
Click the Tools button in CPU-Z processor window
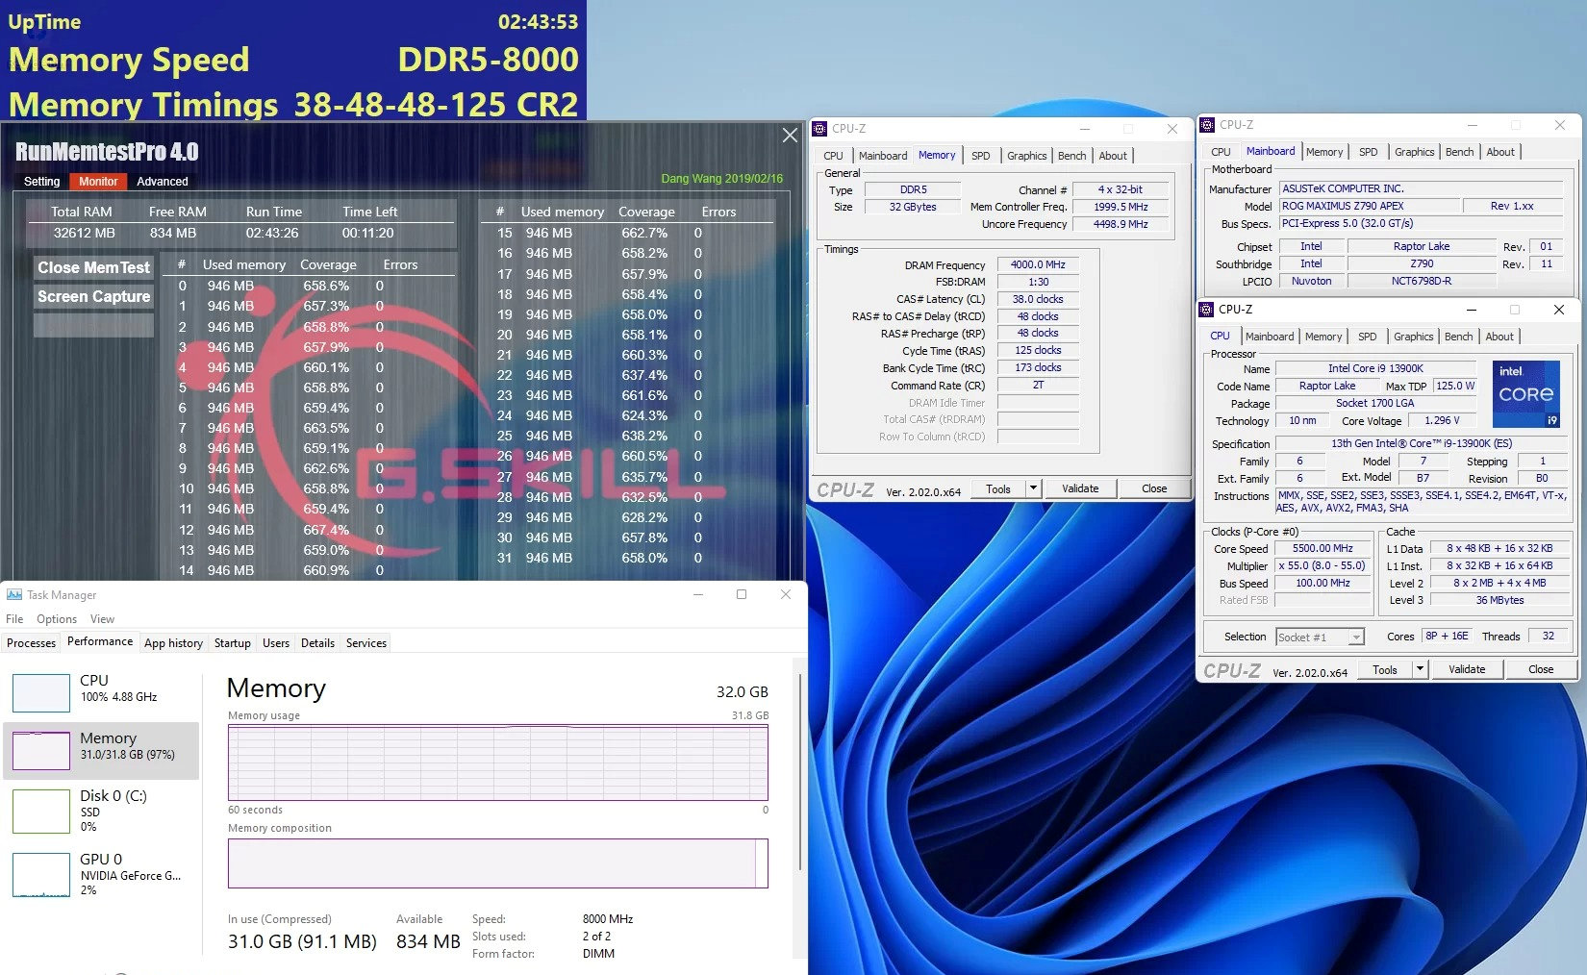point(1385,669)
